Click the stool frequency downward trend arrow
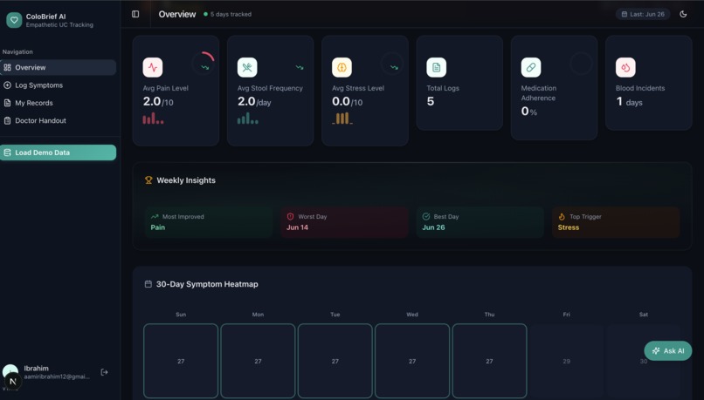 point(300,67)
